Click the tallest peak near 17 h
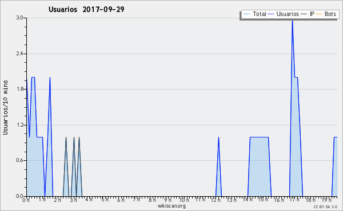 [293, 21]
